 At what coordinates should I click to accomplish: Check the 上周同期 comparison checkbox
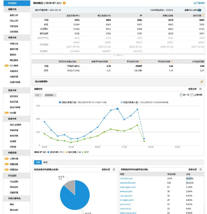[192, 95]
